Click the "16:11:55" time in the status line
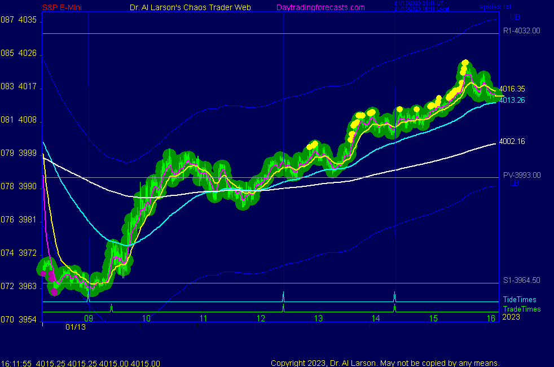 (16, 364)
